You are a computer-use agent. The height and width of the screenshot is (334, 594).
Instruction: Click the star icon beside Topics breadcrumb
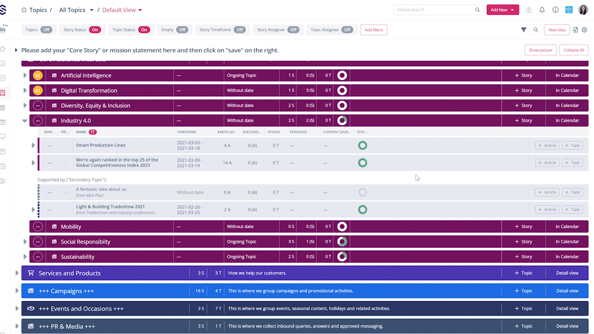(x=24, y=10)
